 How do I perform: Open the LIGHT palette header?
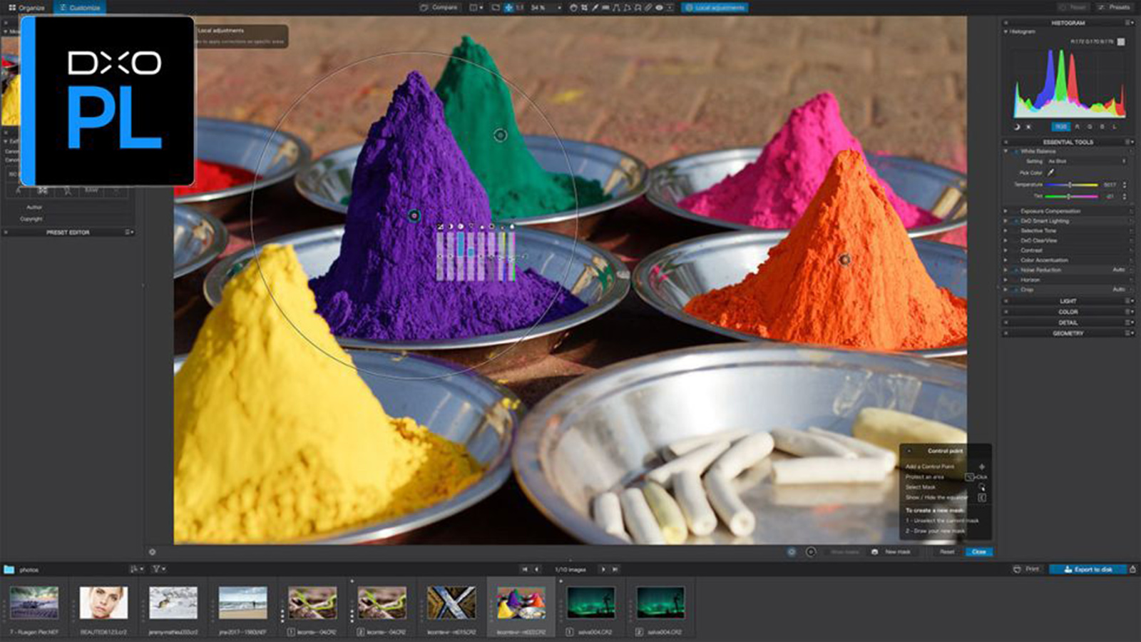(x=1068, y=301)
